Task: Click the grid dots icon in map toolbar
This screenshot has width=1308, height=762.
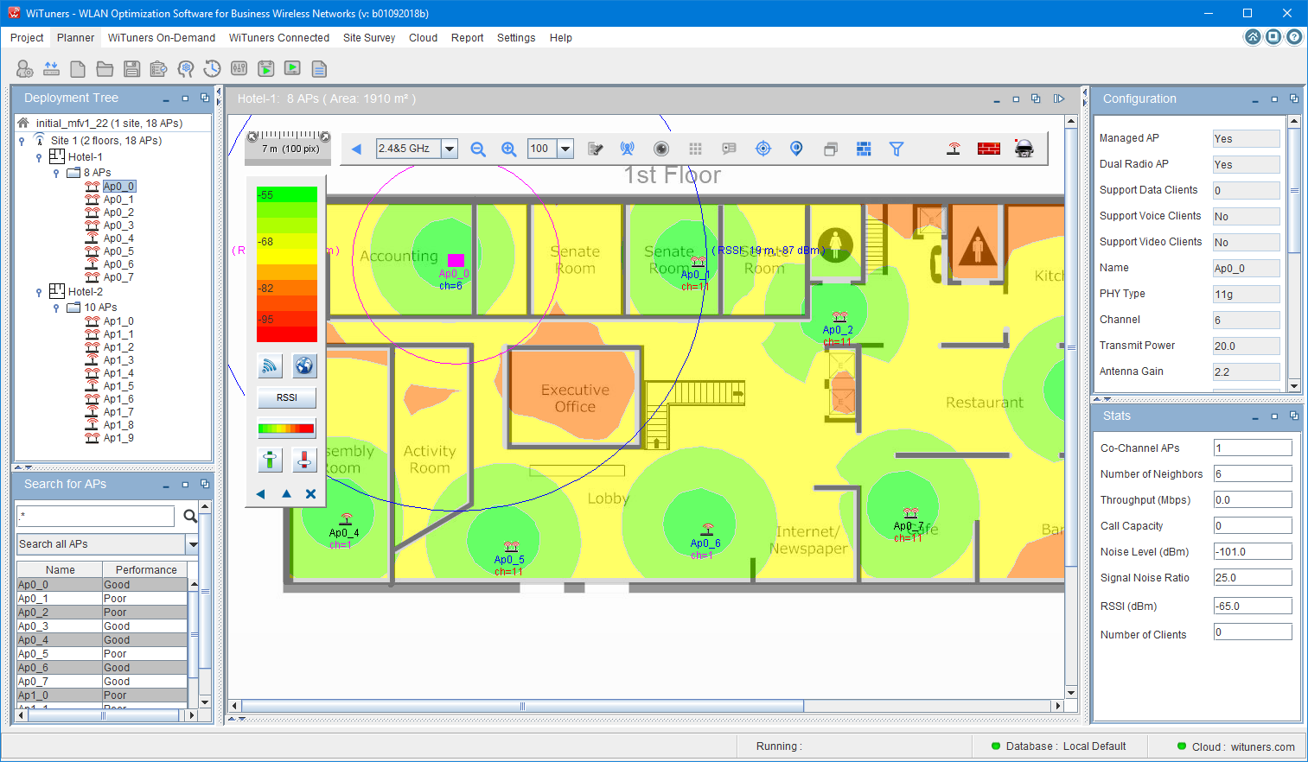Action: (x=695, y=149)
